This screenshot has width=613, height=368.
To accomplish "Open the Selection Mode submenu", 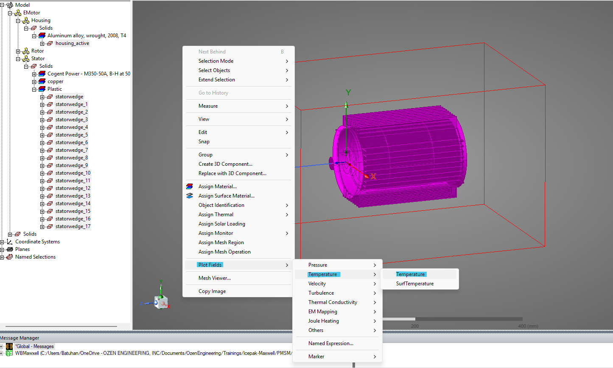I will pyautogui.click(x=238, y=61).
